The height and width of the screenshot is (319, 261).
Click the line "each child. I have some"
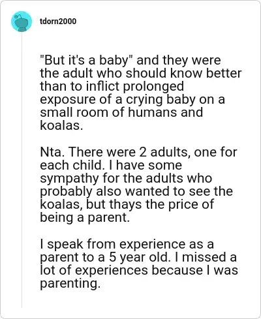(x=111, y=165)
